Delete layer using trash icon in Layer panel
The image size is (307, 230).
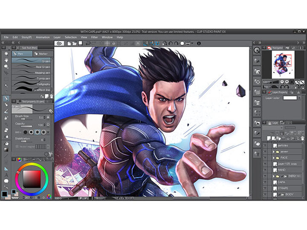click(x=302, y=139)
